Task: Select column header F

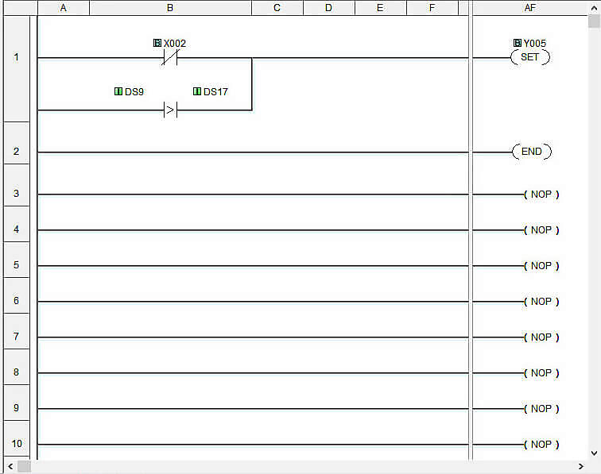Action: 432,8
